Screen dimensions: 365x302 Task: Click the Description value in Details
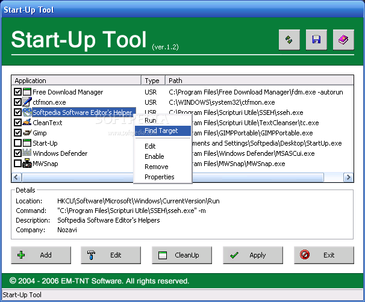click(x=108, y=220)
